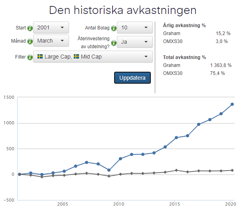Select the 2020 Graham data point
This screenshot has width=243, height=210.
click(232, 104)
